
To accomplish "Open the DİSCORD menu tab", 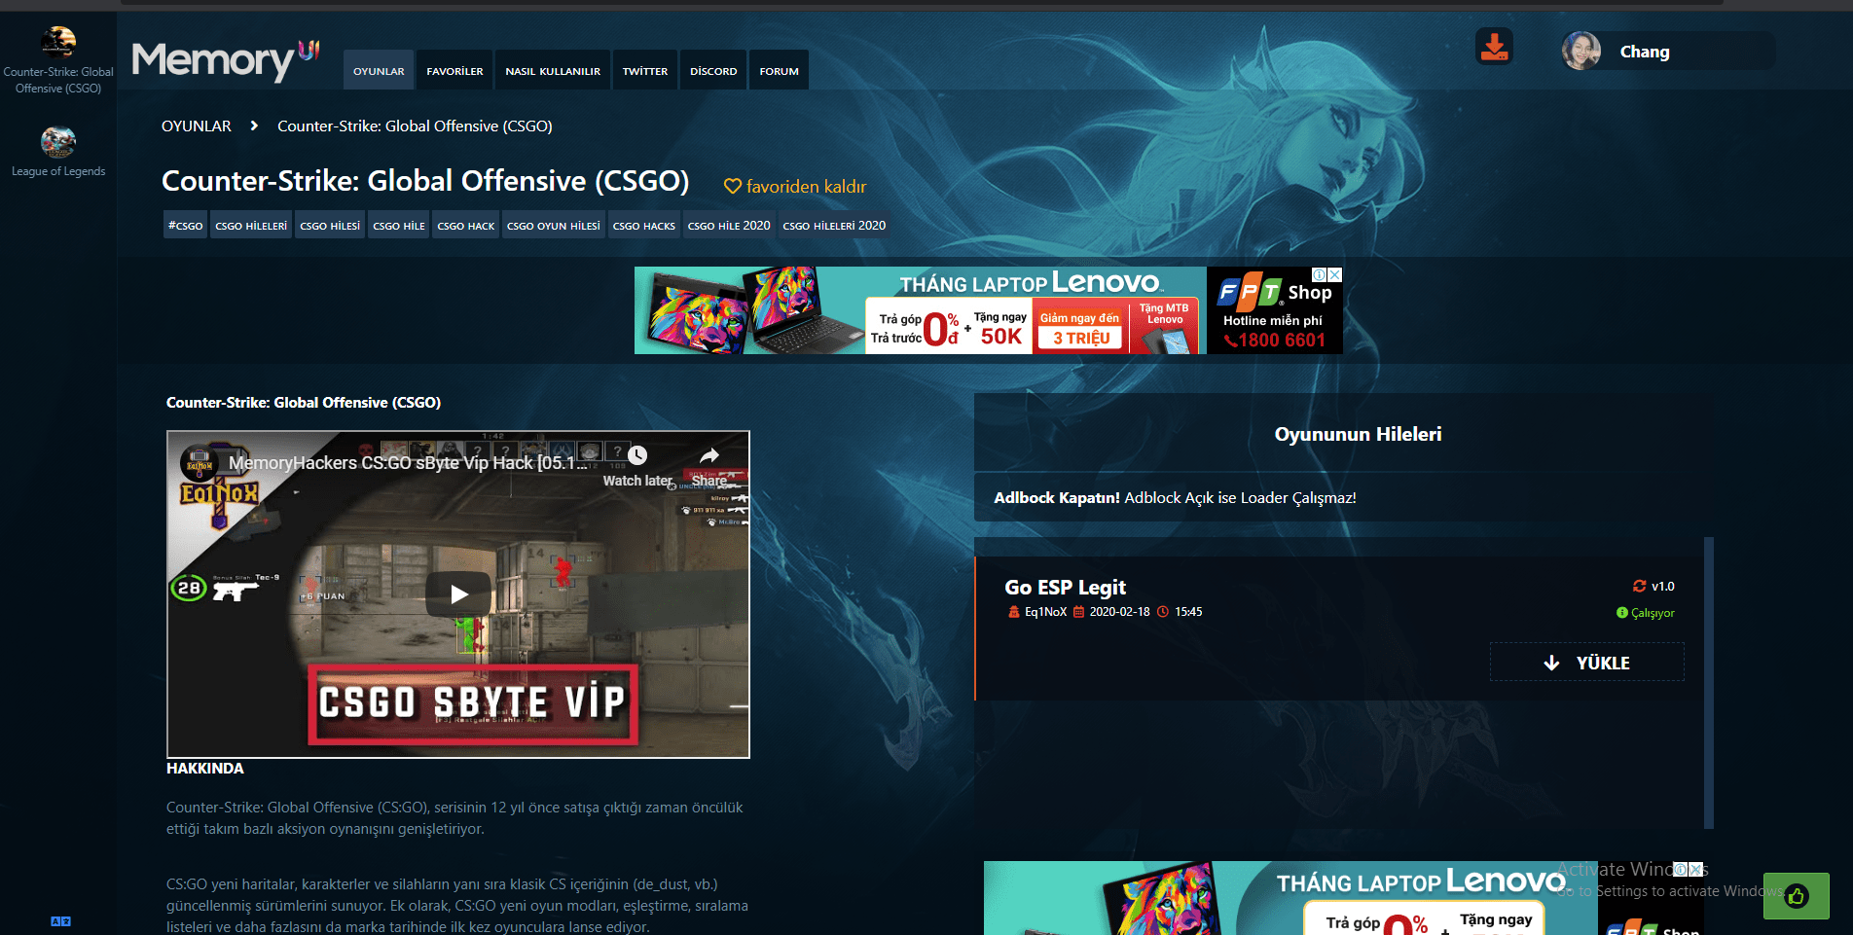I will point(713,70).
